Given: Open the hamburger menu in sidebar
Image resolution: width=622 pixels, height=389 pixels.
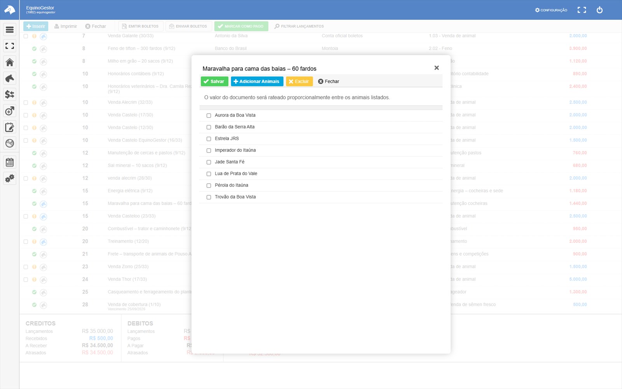Looking at the screenshot, I should [x=10, y=30].
